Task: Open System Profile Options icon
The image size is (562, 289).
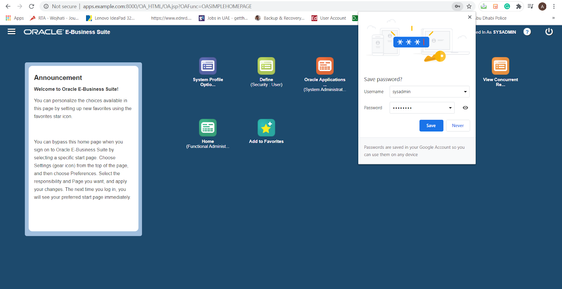Action: pos(208,66)
